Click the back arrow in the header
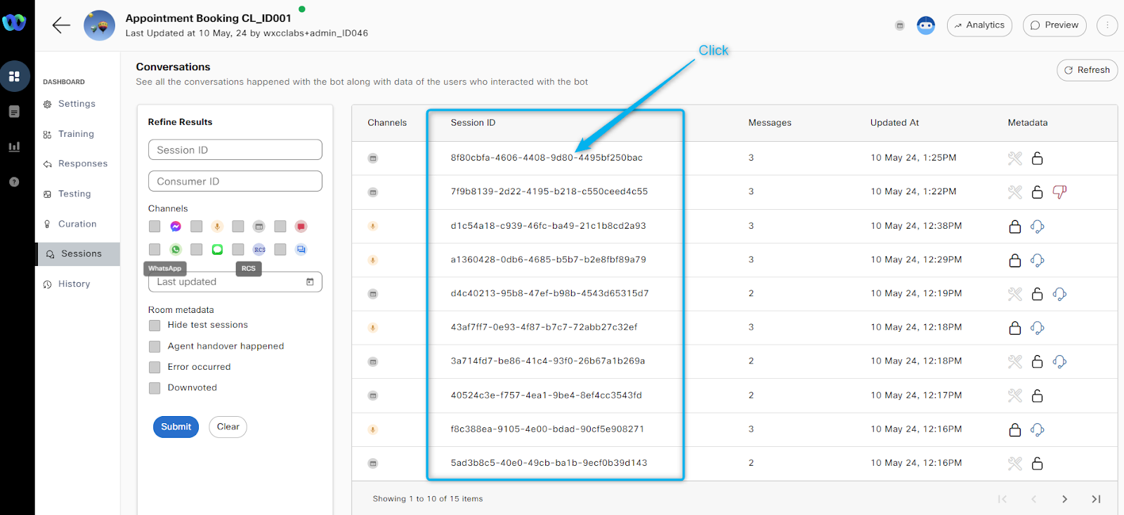 pyautogui.click(x=61, y=25)
